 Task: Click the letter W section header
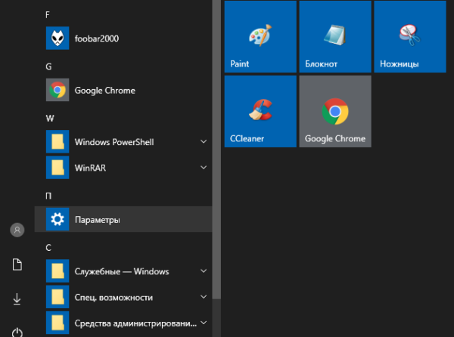(50, 119)
